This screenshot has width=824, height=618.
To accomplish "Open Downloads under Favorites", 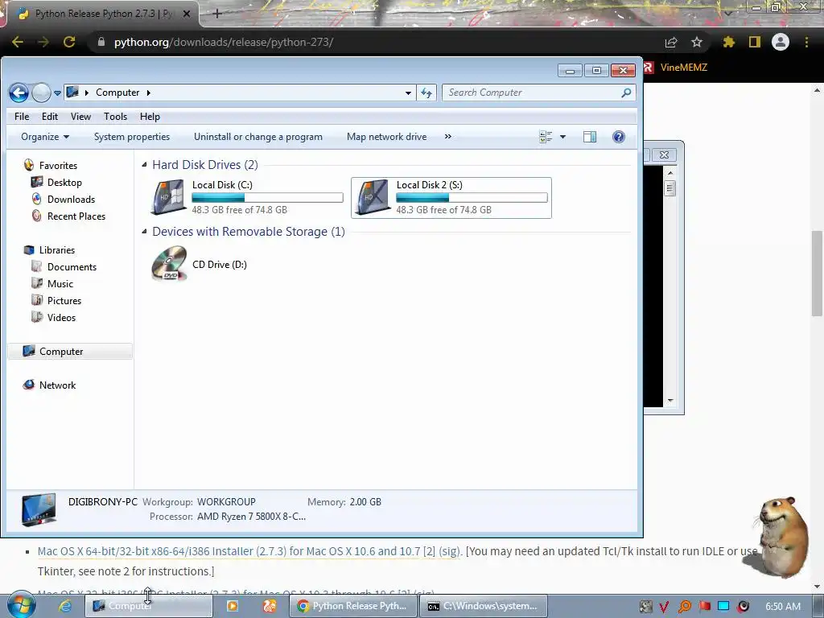I will coord(71,200).
